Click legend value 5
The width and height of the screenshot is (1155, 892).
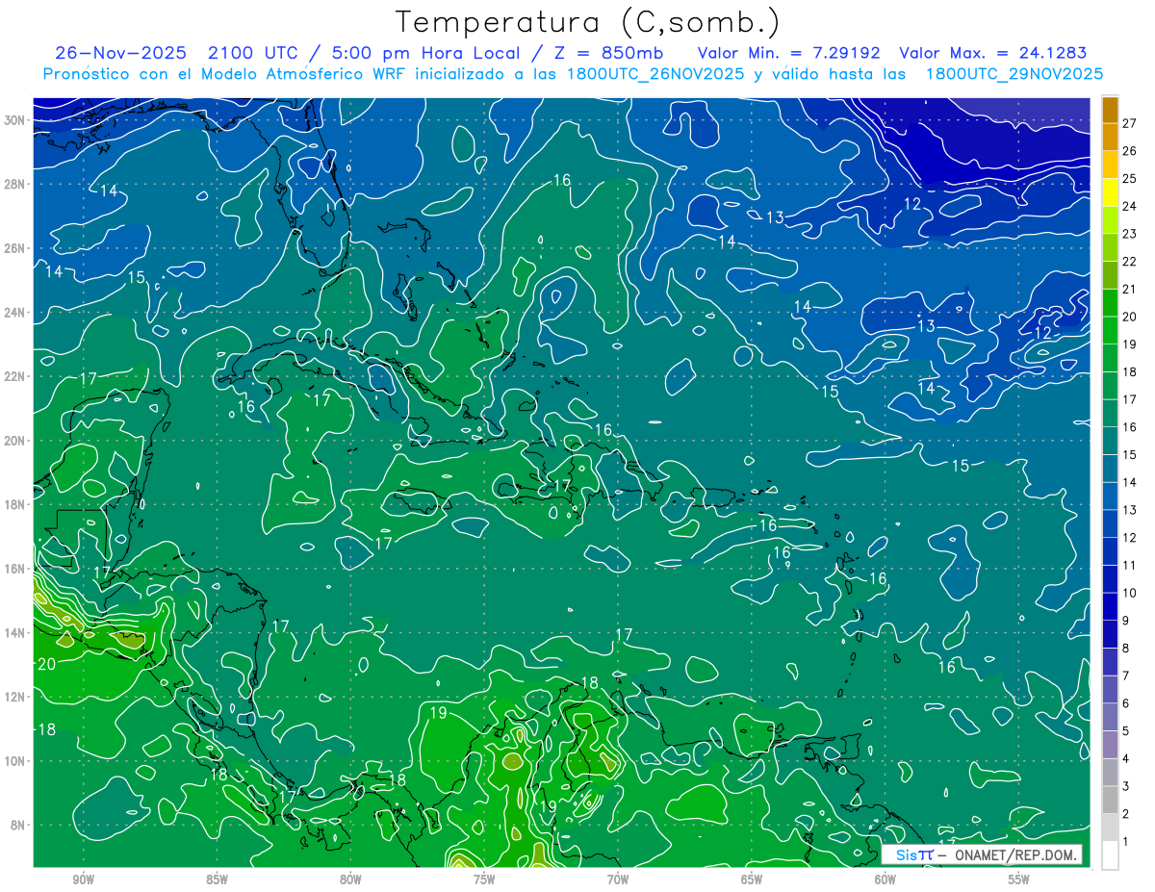point(1125,731)
